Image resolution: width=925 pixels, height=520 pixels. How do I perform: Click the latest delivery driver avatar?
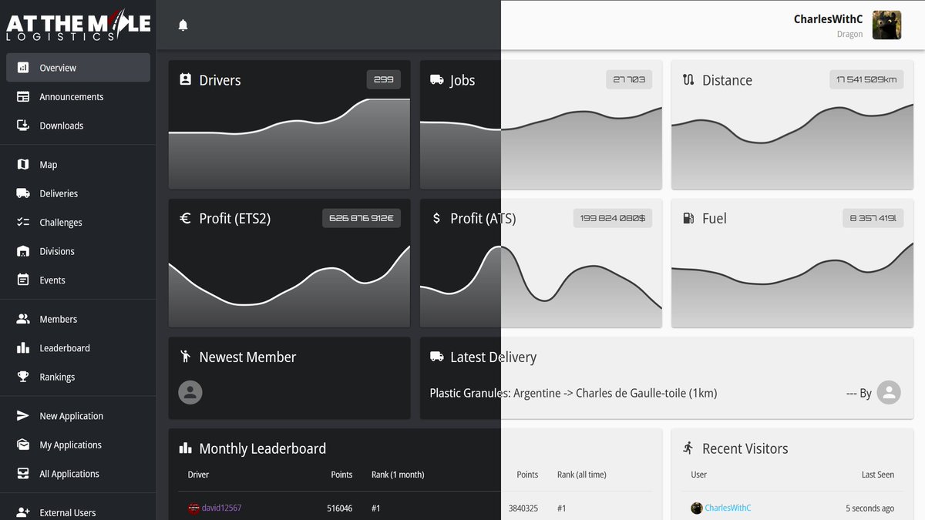889,392
